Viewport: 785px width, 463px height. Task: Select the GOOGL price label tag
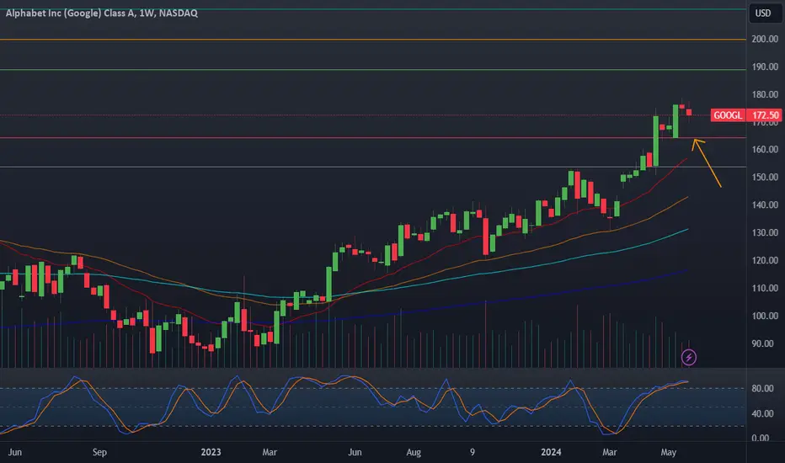coord(728,115)
